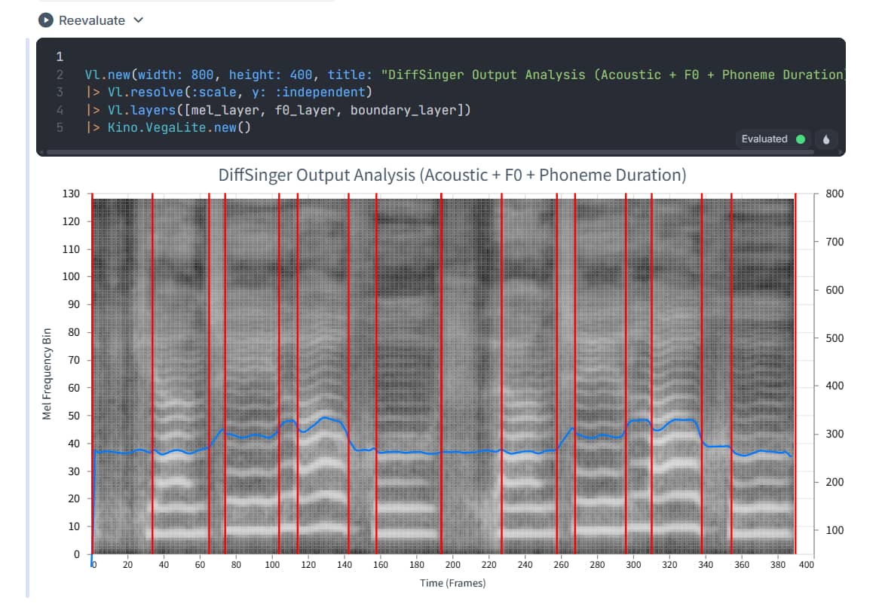This screenshot has width=879, height=613.
Task: Click the code cell horizontal scrollbar
Action: tap(430, 152)
